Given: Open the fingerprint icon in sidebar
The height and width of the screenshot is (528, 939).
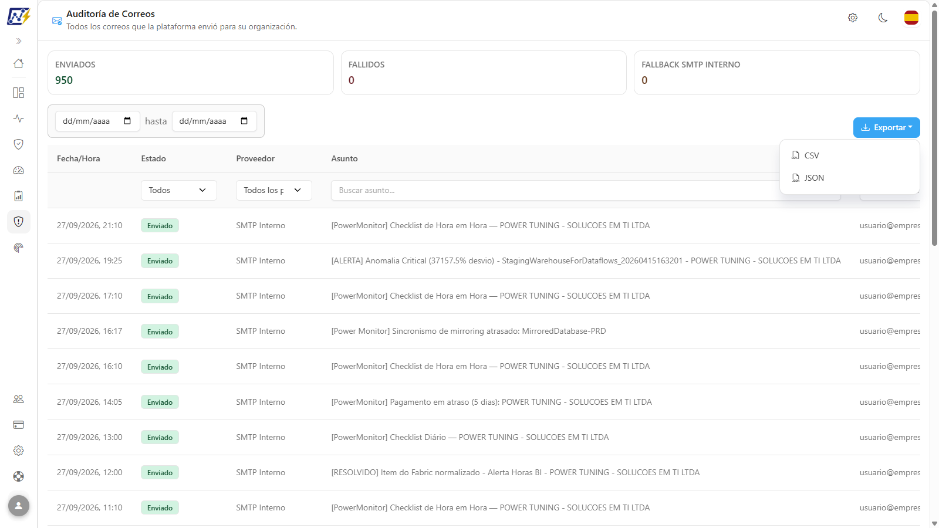Looking at the screenshot, I should (x=19, y=248).
